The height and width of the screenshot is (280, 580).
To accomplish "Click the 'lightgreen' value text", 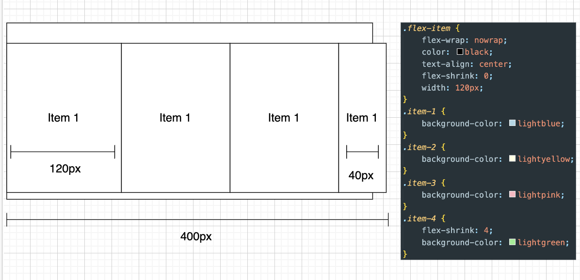I will [541, 242].
